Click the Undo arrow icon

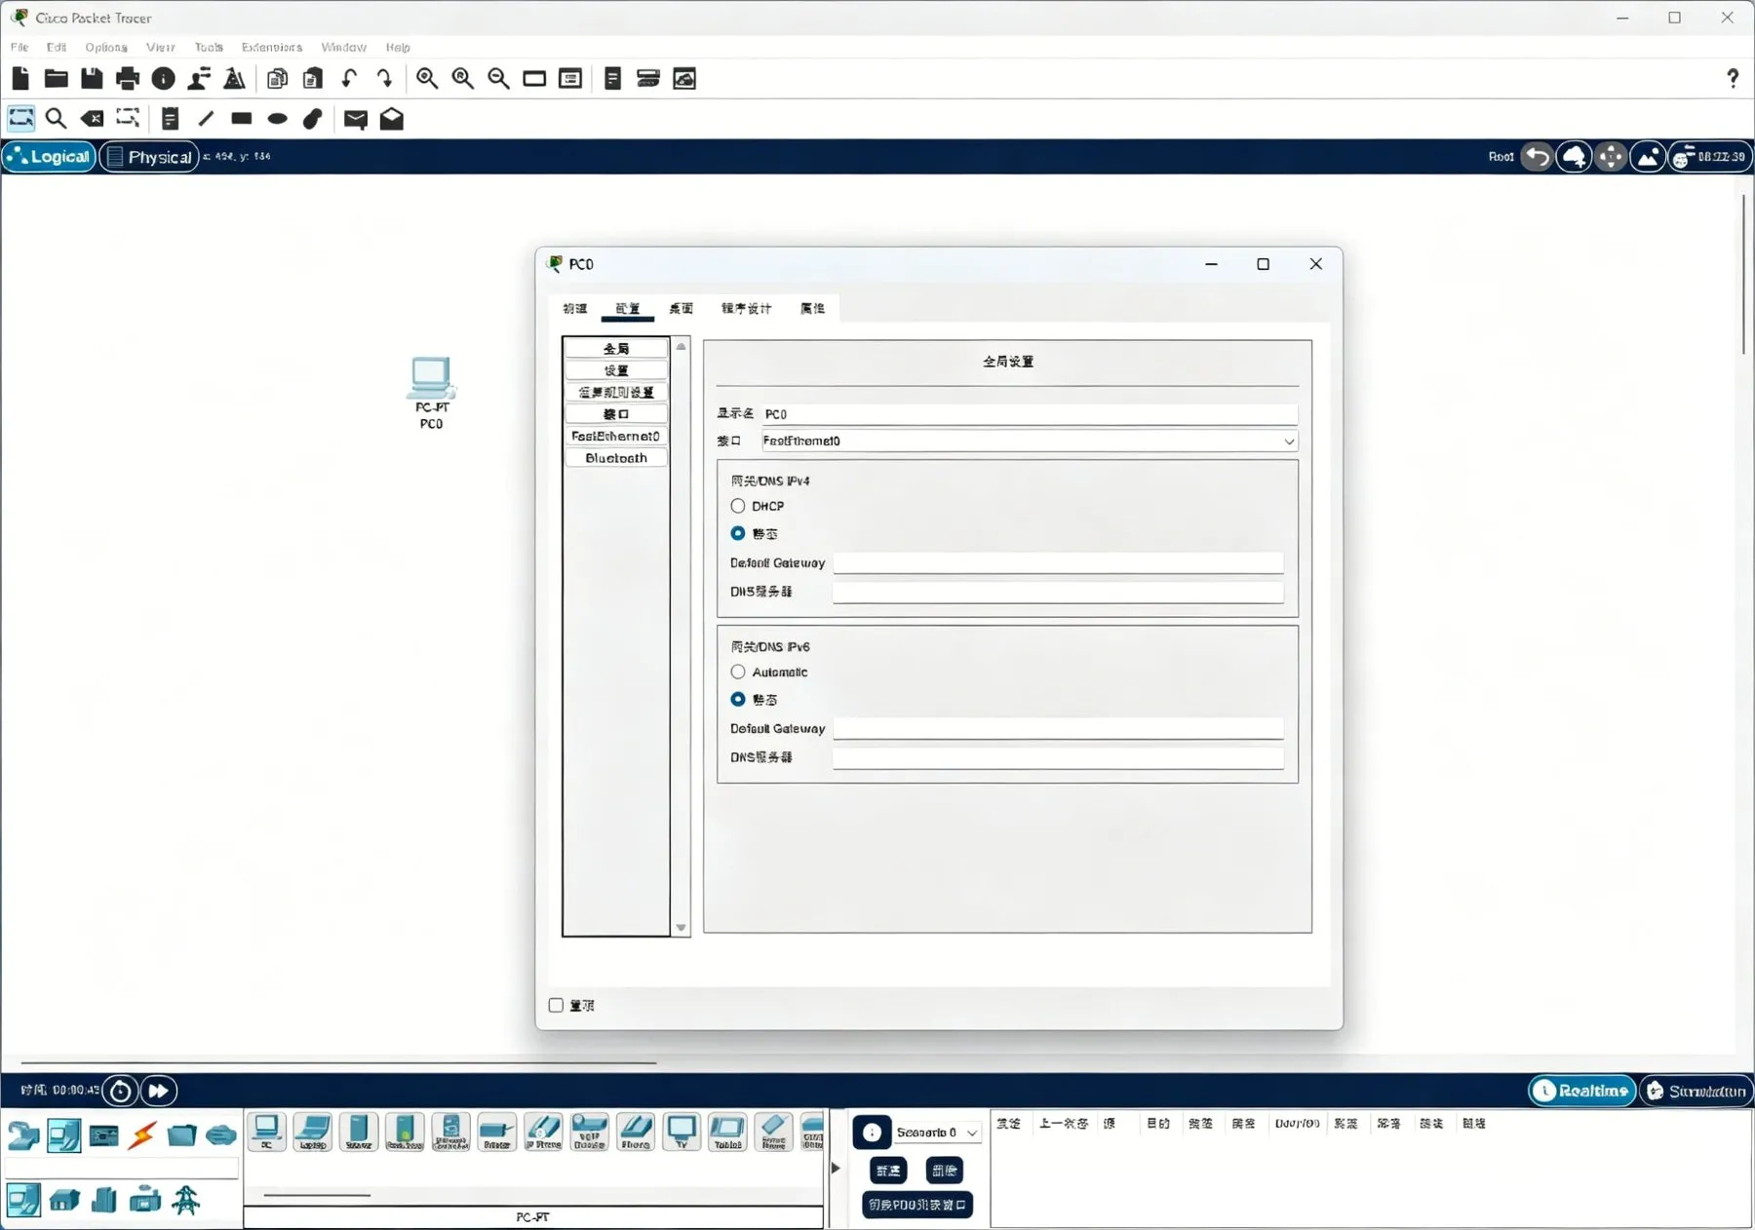pos(349,79)
